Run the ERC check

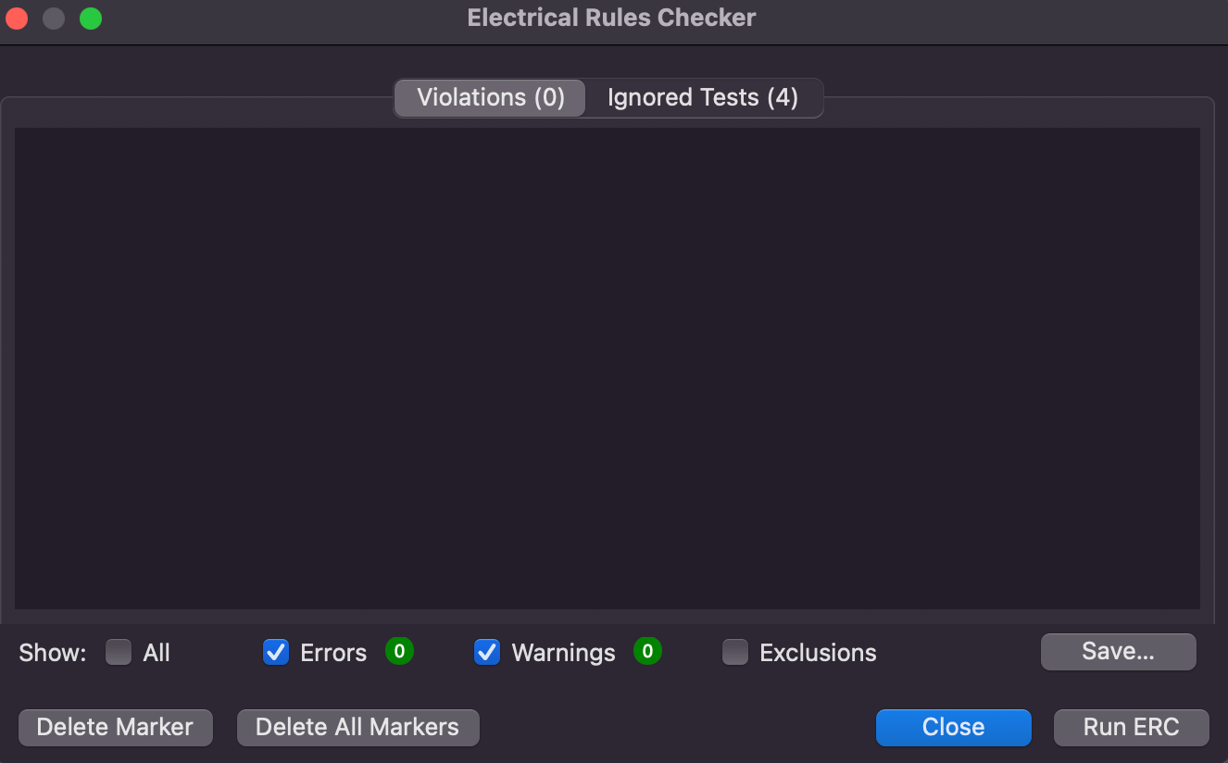(1131, 728)
